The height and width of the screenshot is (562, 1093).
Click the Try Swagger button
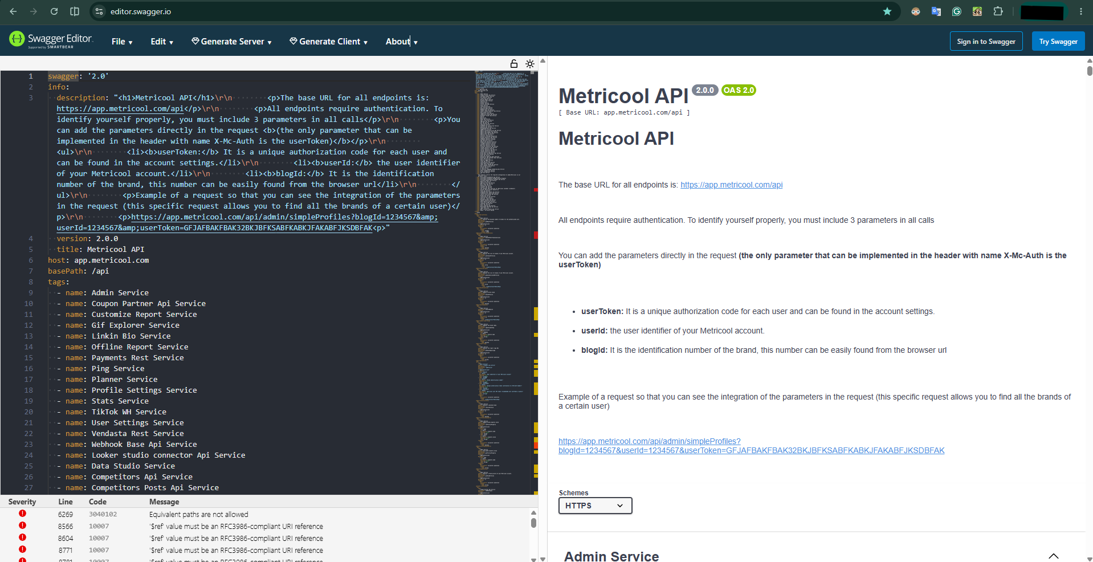(1058, 41)
